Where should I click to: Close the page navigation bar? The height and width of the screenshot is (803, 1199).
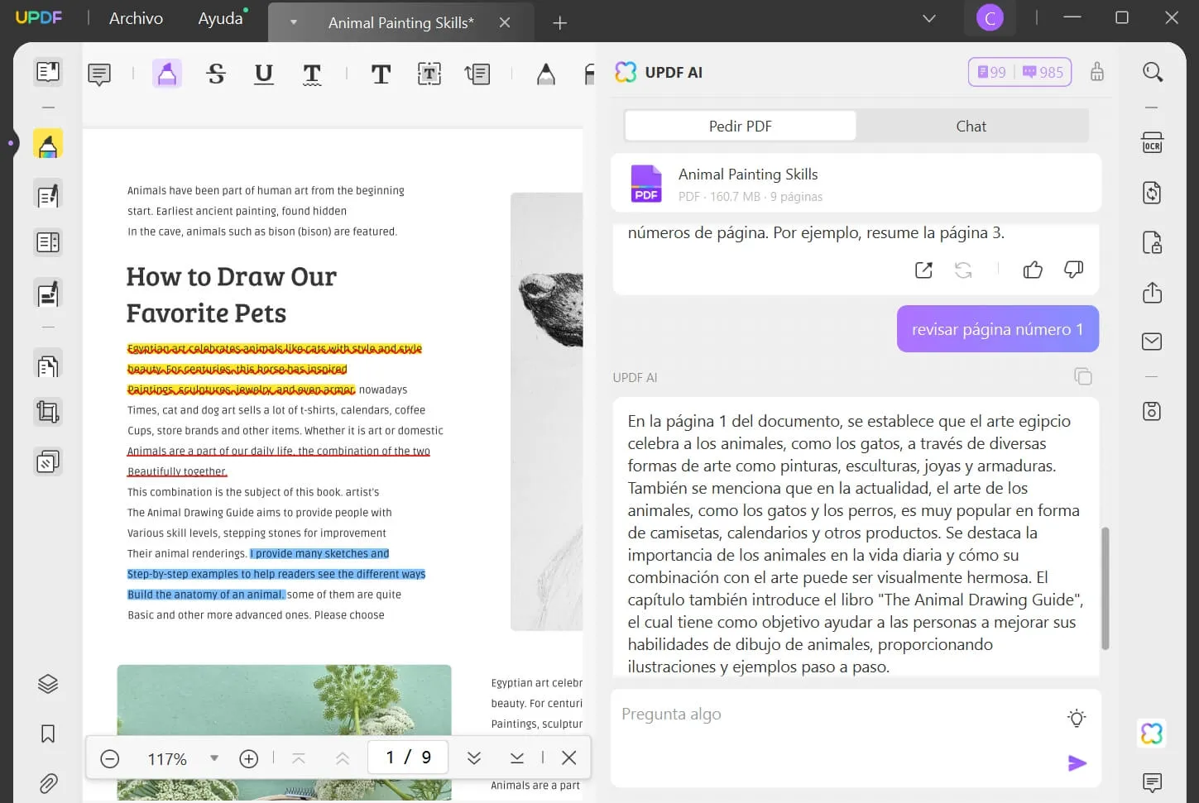coord(569,758)
